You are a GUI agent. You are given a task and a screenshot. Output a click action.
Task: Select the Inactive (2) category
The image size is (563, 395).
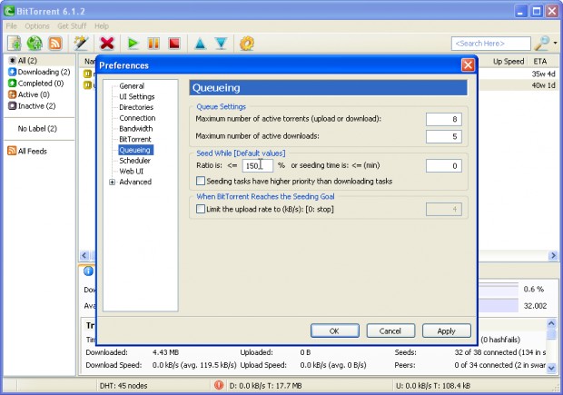point(32,106)
